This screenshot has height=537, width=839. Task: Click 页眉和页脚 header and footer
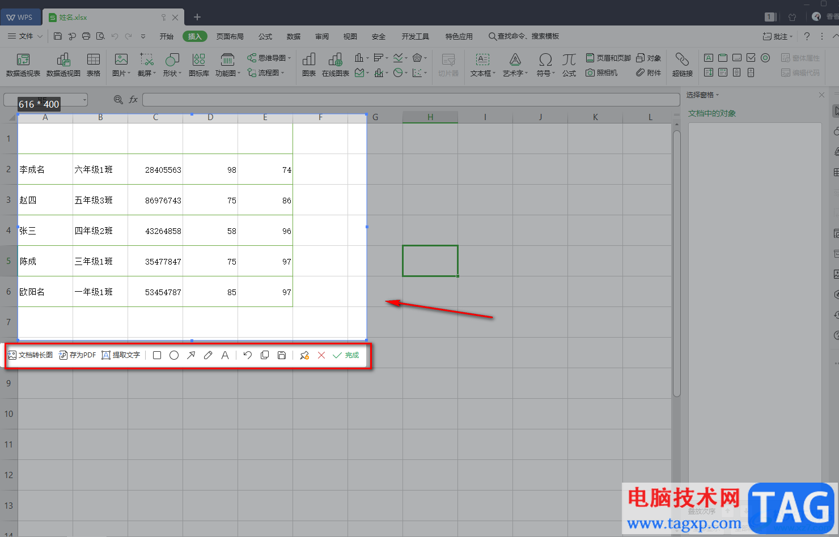[x=608, y=58]
